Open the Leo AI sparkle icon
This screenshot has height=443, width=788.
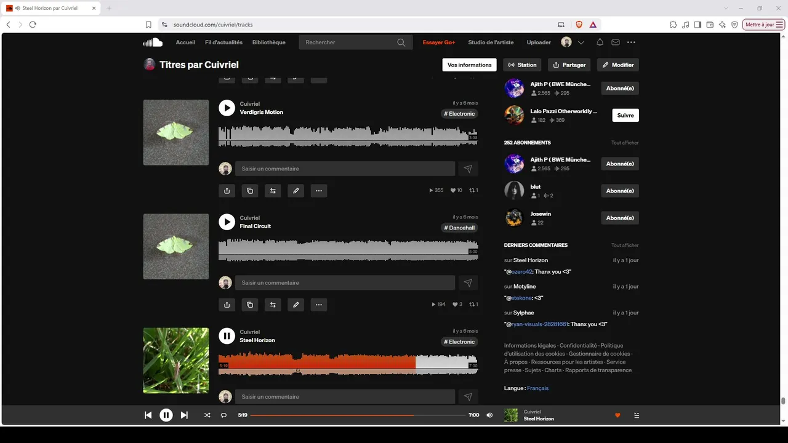(x=722, y=25)
